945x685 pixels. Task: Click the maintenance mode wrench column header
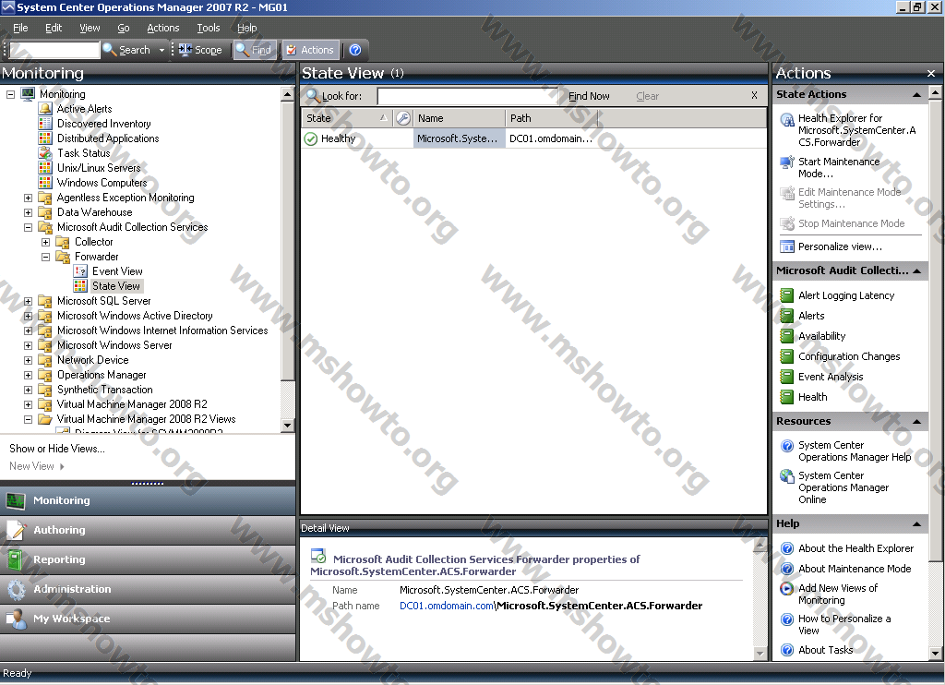click(x=403, y=118)
